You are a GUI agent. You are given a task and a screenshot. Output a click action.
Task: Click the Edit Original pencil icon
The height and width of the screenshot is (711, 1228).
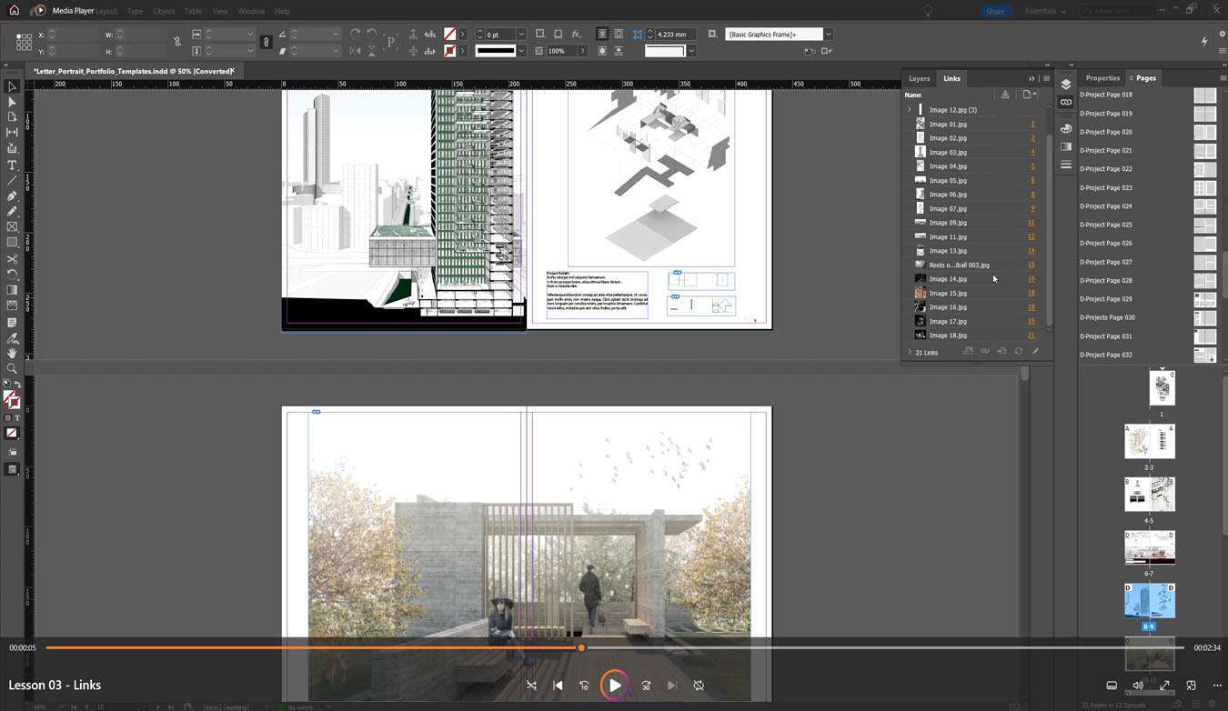click(x=1035, y=351)
